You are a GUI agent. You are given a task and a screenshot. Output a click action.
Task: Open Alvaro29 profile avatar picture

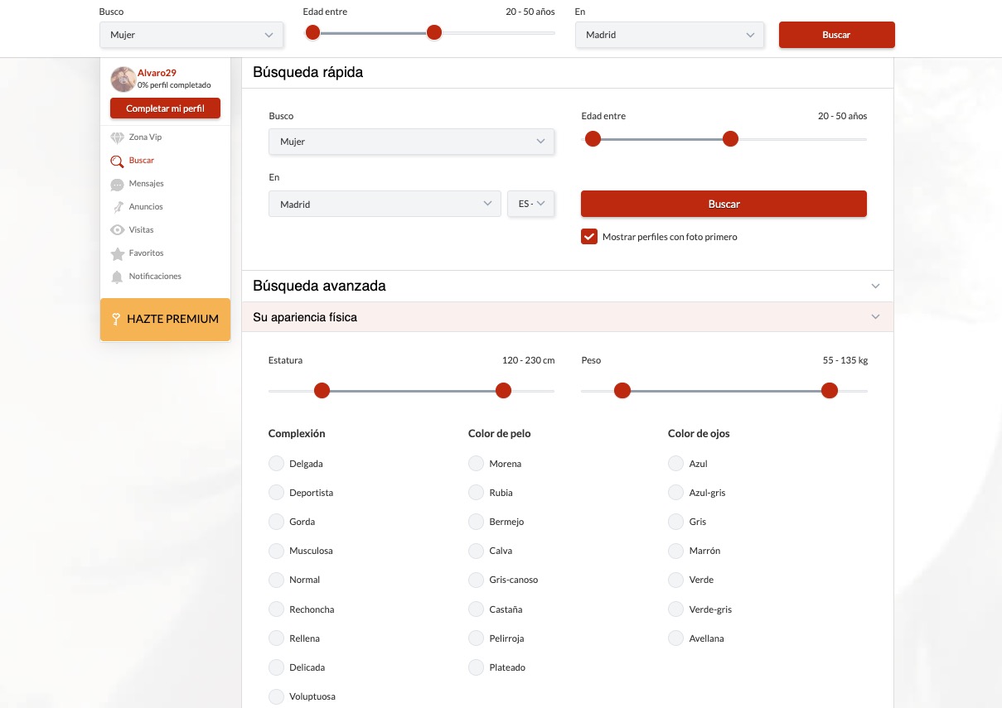click(123, 79)
